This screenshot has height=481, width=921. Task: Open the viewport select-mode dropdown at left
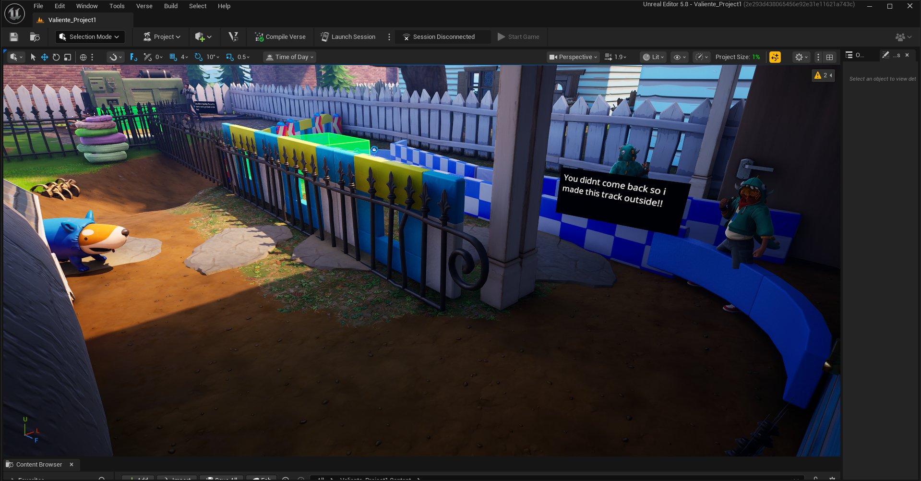[16, 57]
